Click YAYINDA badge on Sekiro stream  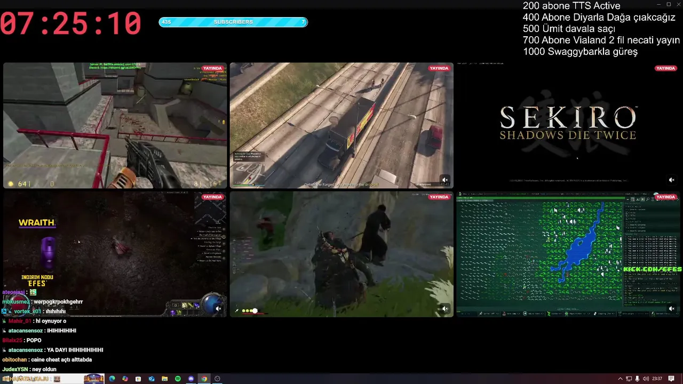pos(666,68)
